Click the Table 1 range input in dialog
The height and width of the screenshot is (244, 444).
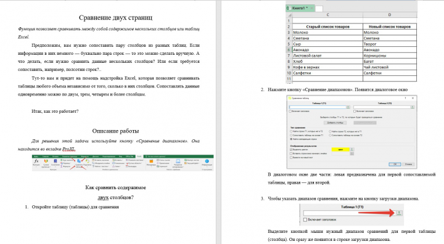pyautogui.click(x=318, y=107)
